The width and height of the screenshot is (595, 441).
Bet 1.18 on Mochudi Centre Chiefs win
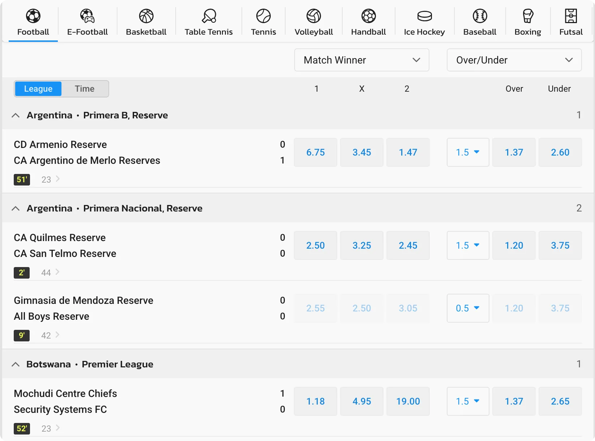tap(316, 401)
